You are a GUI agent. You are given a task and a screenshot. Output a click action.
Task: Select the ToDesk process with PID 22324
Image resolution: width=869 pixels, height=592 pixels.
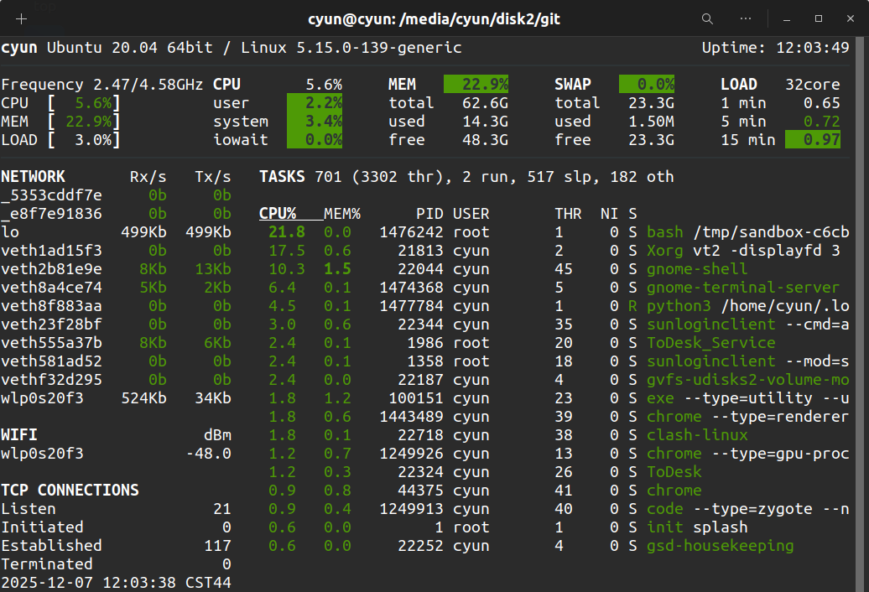[x=674, y=472]
